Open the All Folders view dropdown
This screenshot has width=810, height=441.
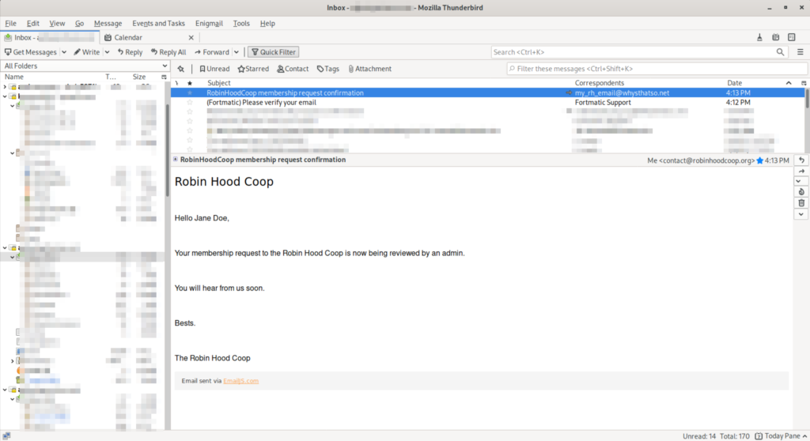click(x=85, y=66)
